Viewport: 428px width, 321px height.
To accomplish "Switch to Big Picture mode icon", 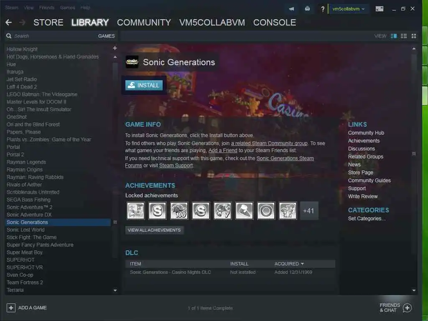I will click(380, 9).
